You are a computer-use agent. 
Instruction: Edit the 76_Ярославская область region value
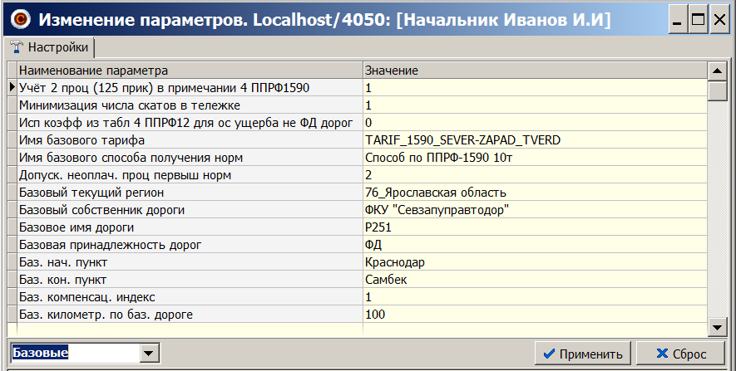pos(532,193)
